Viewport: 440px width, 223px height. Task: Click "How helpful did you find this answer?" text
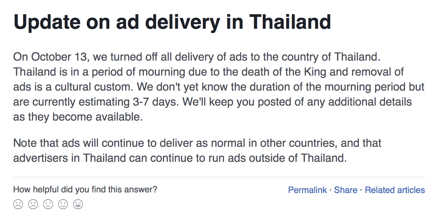pyautogui.click(x=85, y=189)
